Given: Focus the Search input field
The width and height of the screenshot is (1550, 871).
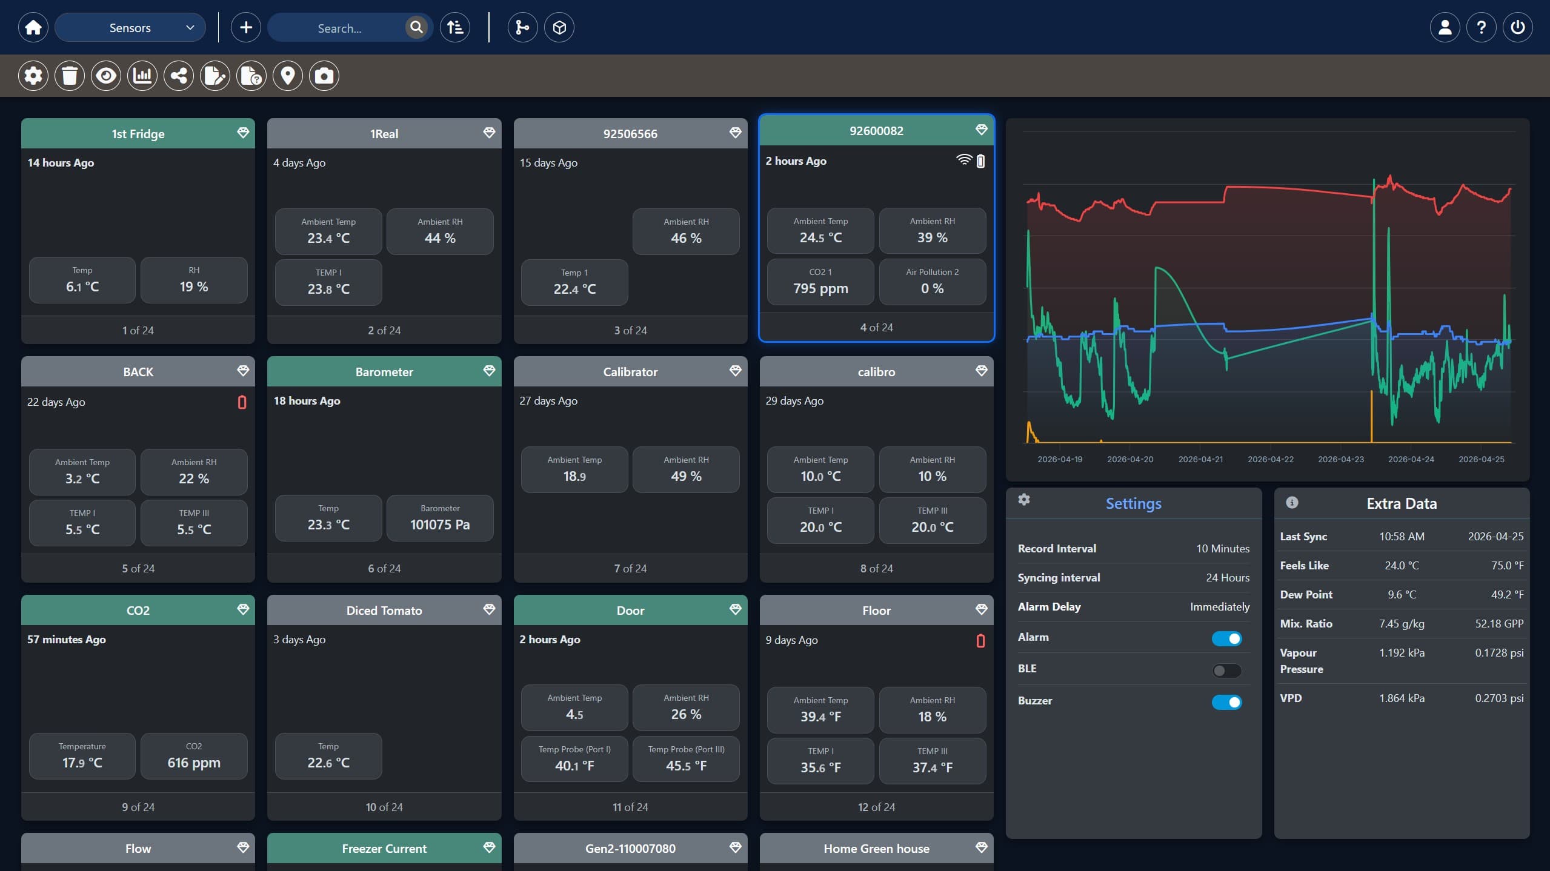Looking at the screenshot, I should coord(339,28).
